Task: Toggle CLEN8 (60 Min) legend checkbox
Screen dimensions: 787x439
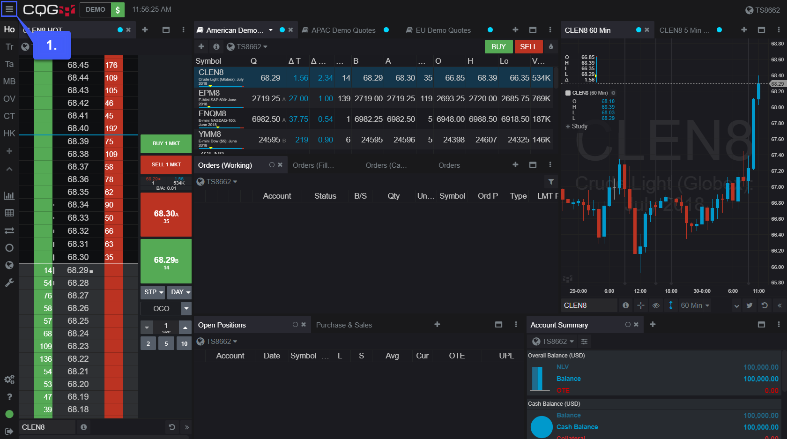Action: click(x=568, y=93)
